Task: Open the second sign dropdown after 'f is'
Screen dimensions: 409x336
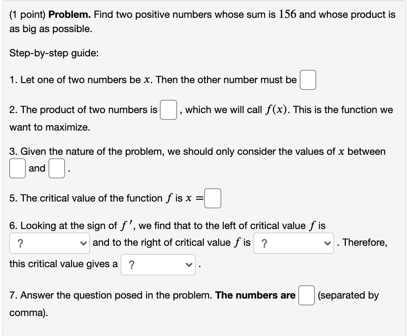Action: pos(293,243)
